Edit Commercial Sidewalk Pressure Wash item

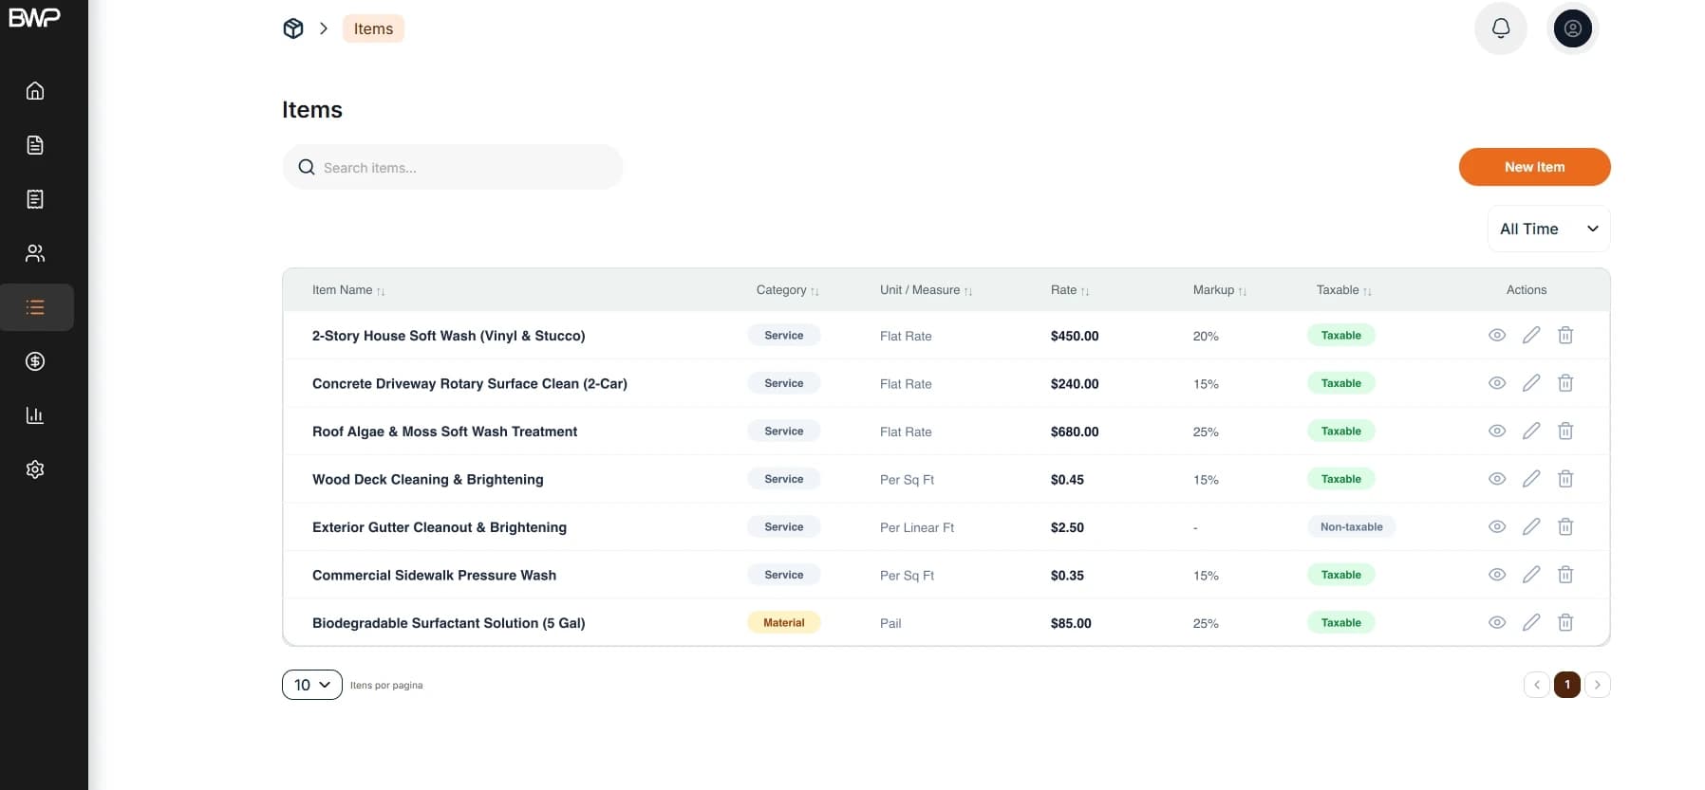(x=1531, y=575)
